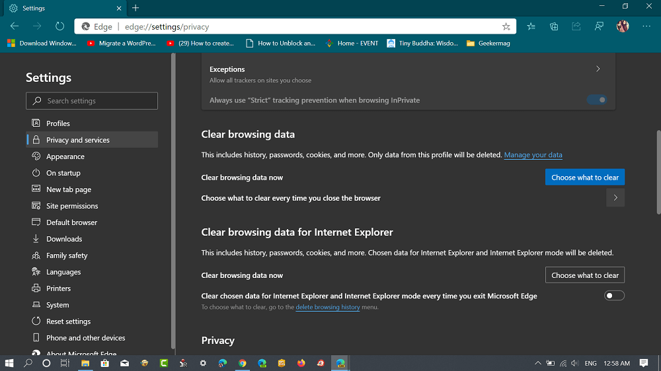The width and height of the screenshot is (661, 371).
Task: Open the Windows Start menu
Action: pos(9,363)
